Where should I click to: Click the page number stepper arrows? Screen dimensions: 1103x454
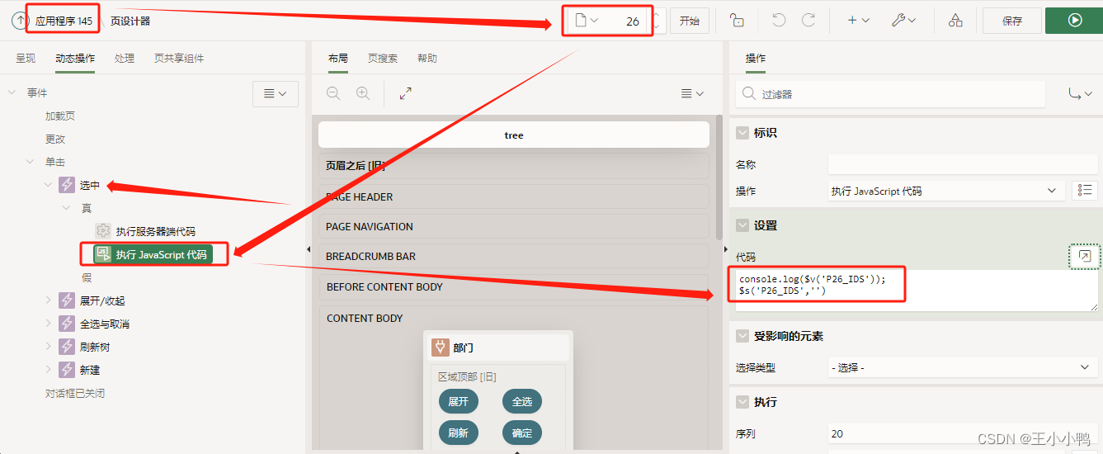(x=656, y=21)
